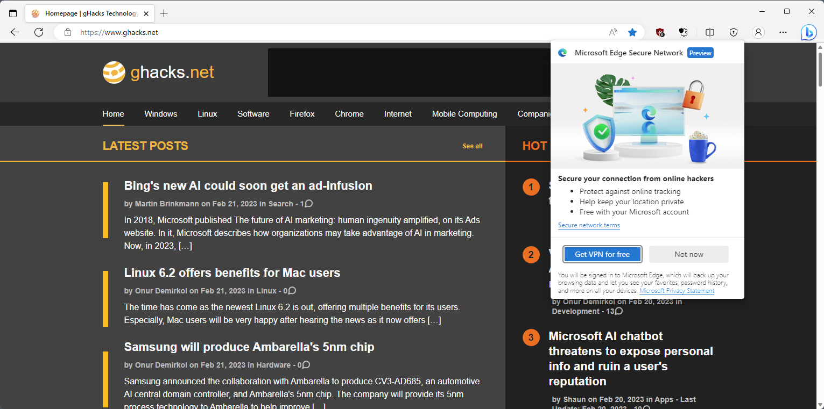Open the Secure network terms link
Screen dimensions: 824x409
tap(589, 225)
